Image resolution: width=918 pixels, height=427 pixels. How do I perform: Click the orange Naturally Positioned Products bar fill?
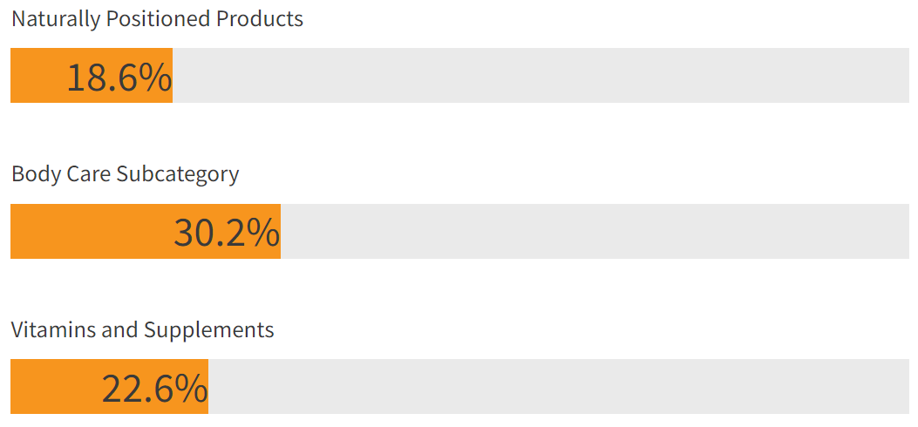(x=92, y=76)
